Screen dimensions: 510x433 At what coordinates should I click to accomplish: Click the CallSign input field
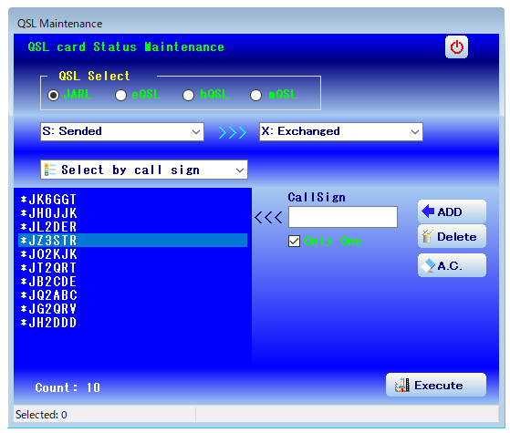(x=343, y=217)
